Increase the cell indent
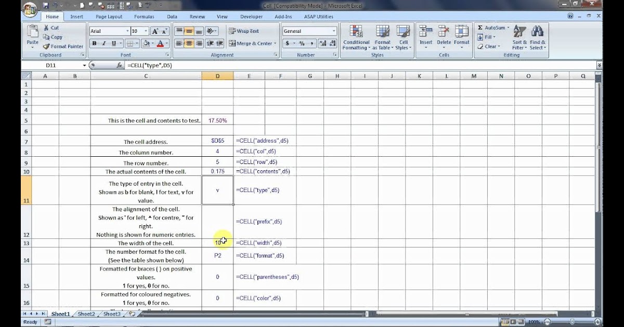624x327 pixels. coord(220,44)
